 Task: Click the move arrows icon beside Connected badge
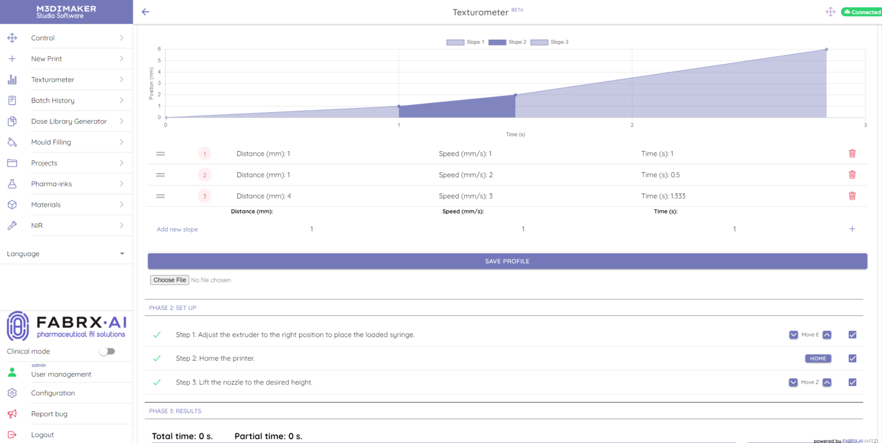tap(830, 12)
